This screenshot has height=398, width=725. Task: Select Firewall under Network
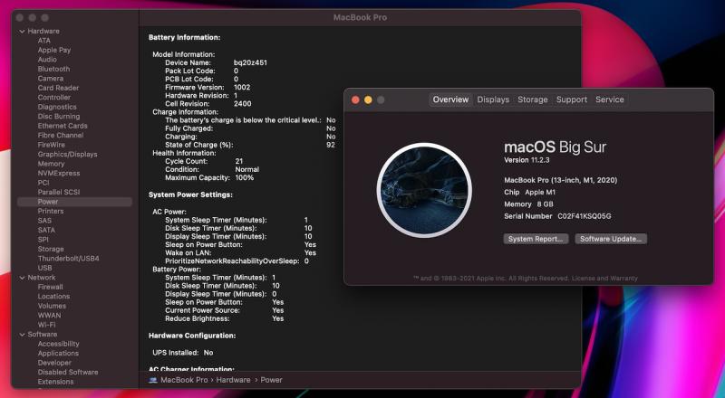pos(50,287)
